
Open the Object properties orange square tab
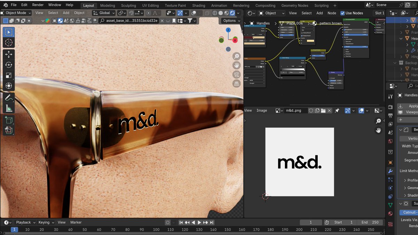[390, 163]
